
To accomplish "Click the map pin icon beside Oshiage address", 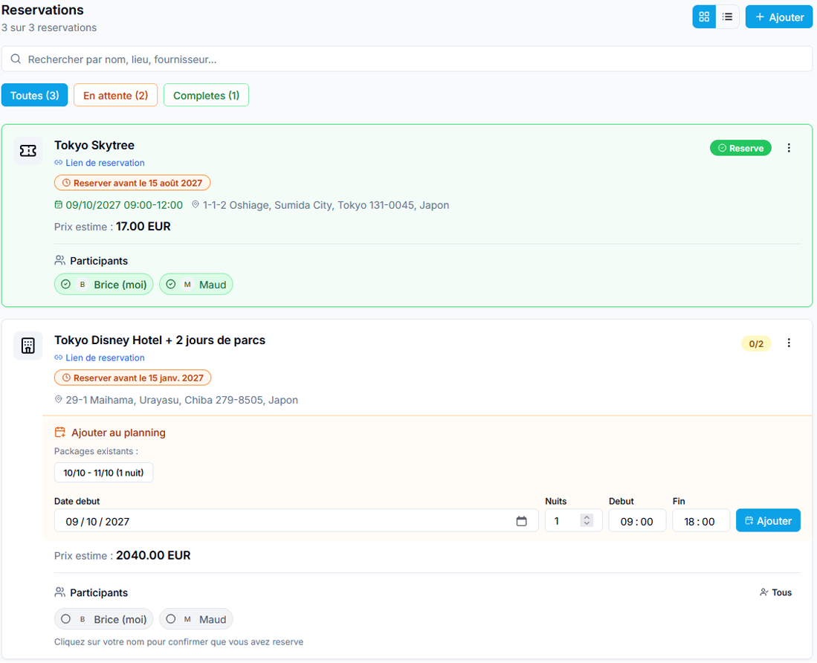I will click(196, 204).
